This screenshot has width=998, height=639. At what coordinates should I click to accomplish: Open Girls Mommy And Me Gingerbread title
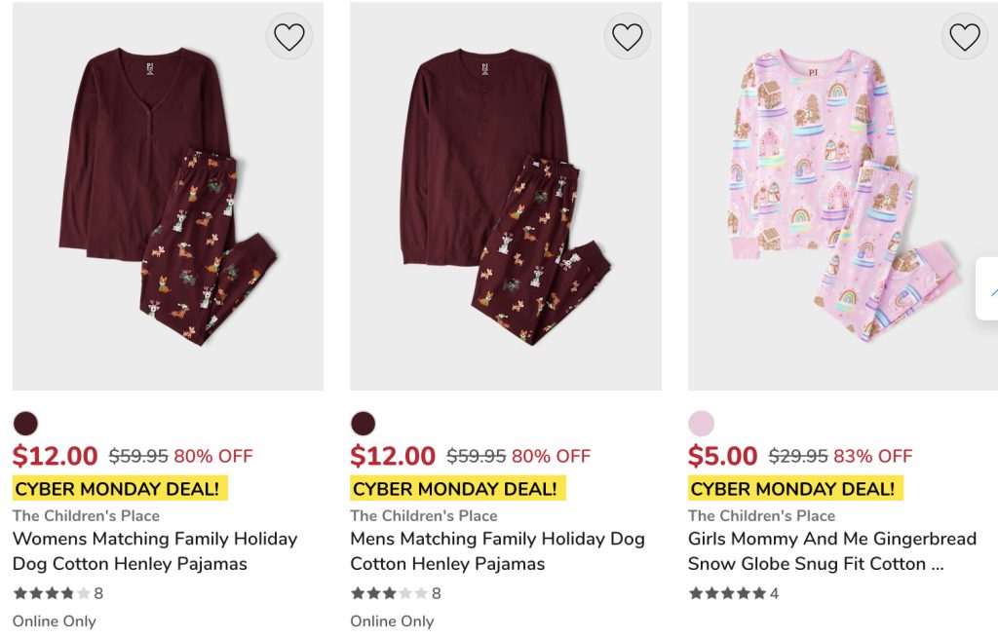click(x=831, y=551)
